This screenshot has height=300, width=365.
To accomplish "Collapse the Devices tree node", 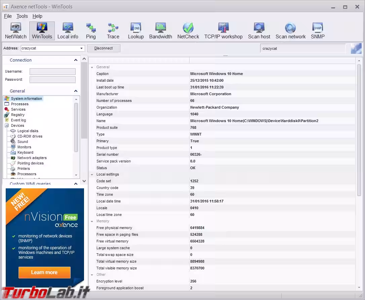I will 7,125.
